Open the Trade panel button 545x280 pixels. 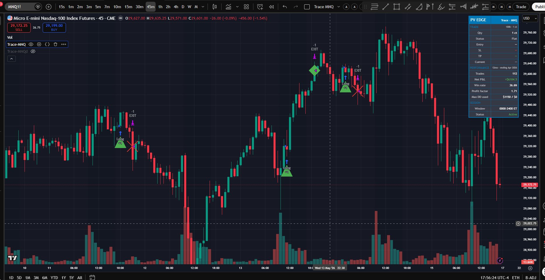click(x=521, y=7)
